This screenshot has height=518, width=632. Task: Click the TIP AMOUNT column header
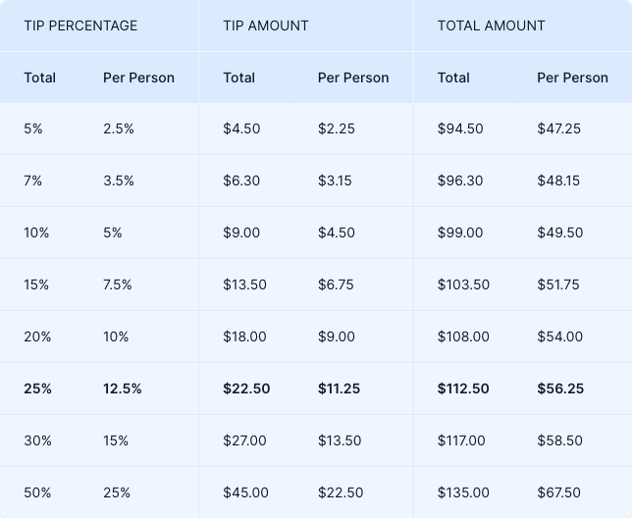tap(266, 26)
